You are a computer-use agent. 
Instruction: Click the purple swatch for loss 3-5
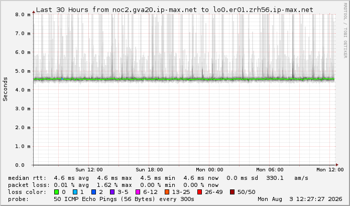click(x=112, y=192)
